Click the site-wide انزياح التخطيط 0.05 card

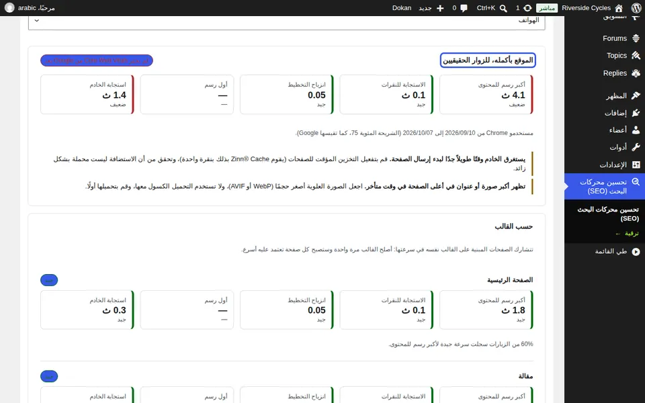click(287, 95)
